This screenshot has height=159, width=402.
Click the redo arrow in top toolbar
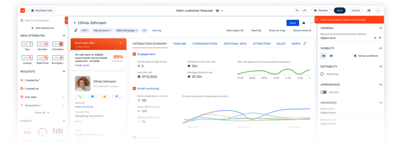point(304,11)
